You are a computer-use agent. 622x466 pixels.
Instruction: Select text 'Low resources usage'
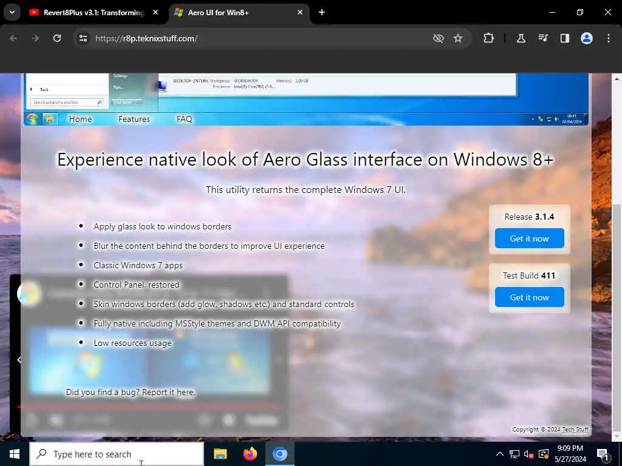pos(132,343)
